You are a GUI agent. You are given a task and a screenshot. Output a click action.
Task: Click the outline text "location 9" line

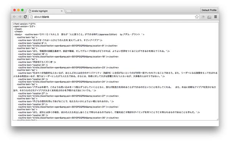(32, 43)
